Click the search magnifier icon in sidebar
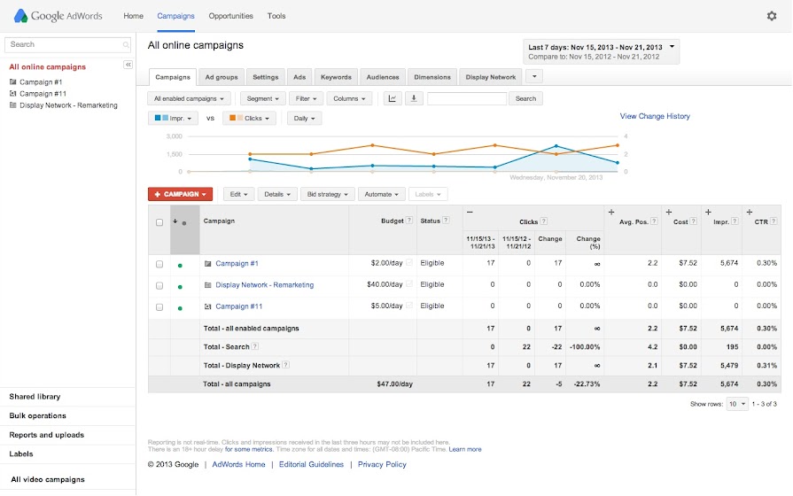This screenshot has width=793, height=496. pyautogui.click(x=127, y=44)
